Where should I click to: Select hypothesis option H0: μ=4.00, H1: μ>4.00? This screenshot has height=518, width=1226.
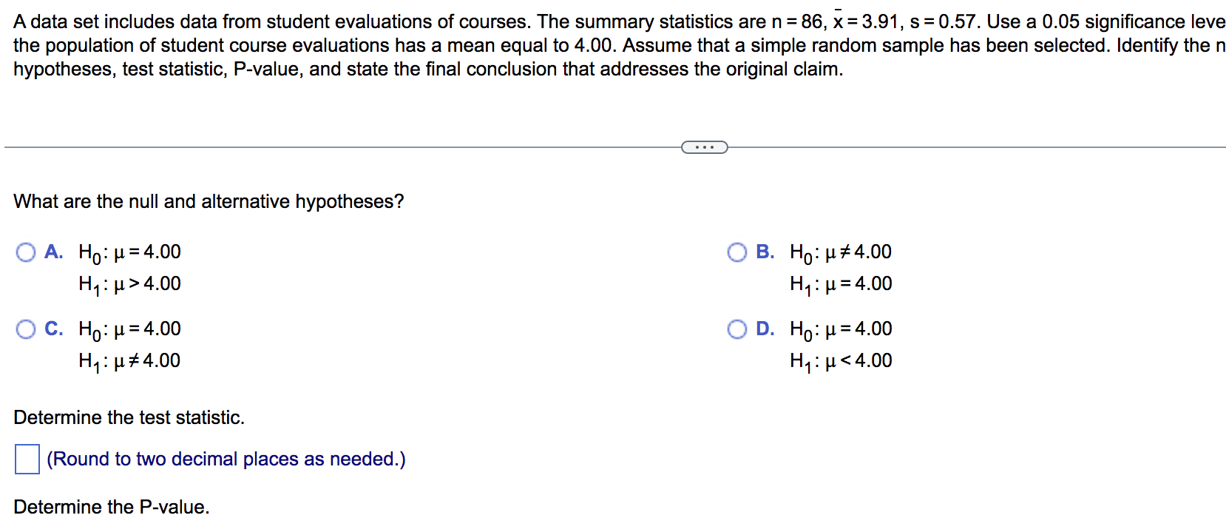coord(25,252)
